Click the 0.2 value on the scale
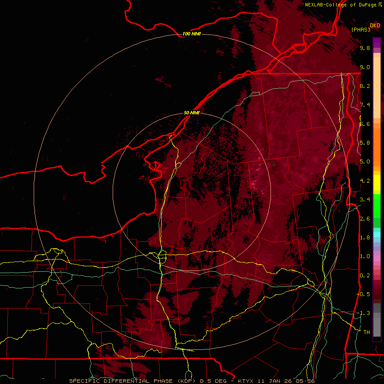 pyautogui.click(x=365, y=276)
